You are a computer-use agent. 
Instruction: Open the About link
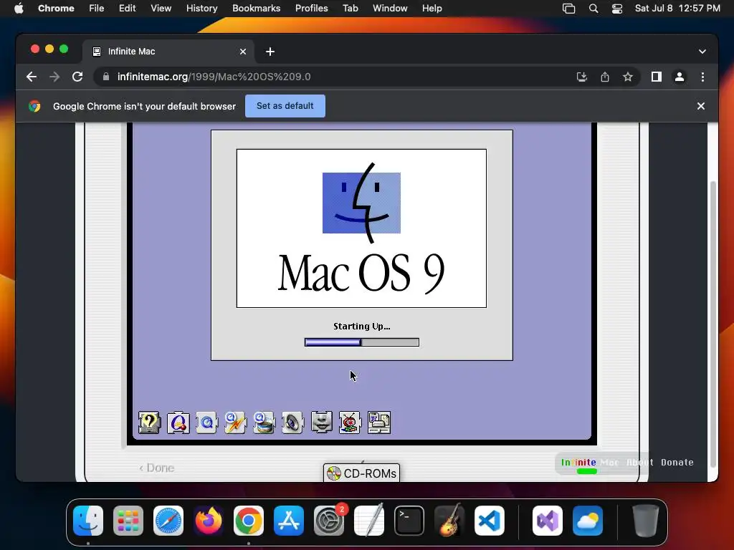[640, 462]
